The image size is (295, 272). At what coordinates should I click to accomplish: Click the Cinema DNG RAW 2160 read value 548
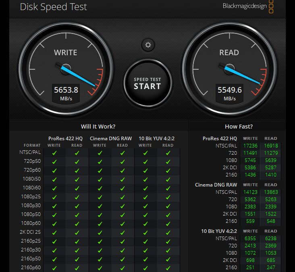point(271,221)
